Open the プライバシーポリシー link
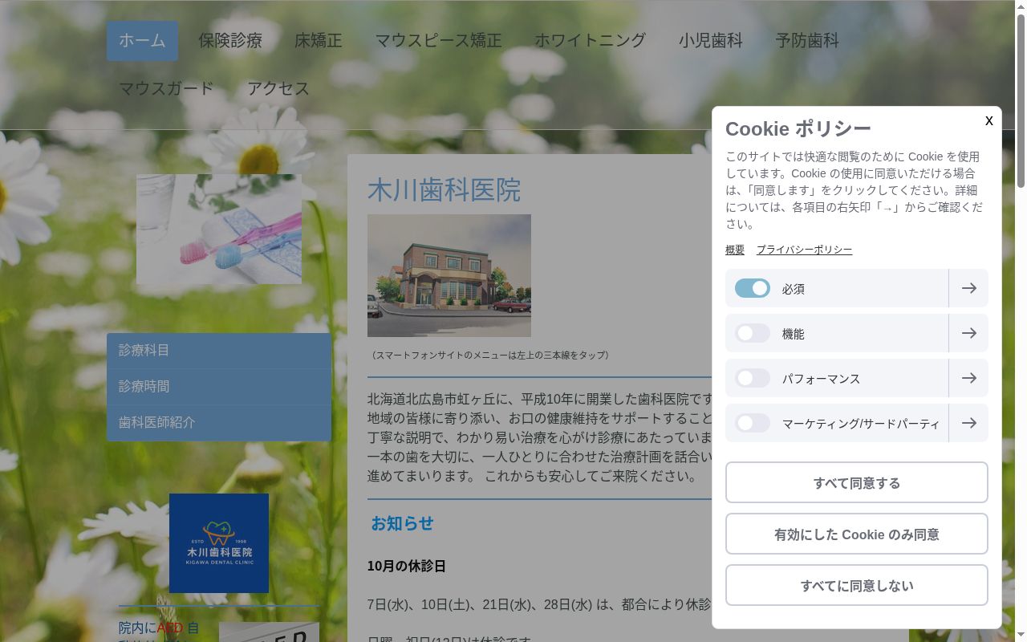This screenshot has width=1027, height=642. tap(804, 250)
